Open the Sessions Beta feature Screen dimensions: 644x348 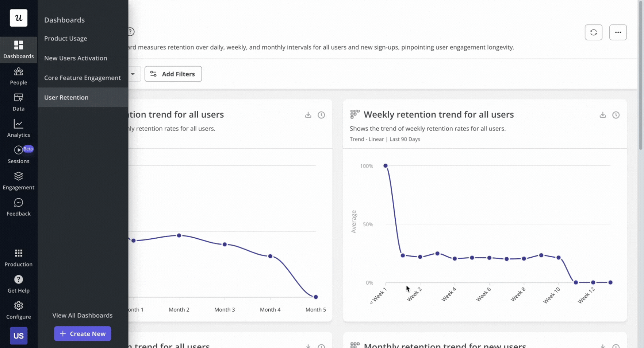pyautogui.click(x=18, y=155)
